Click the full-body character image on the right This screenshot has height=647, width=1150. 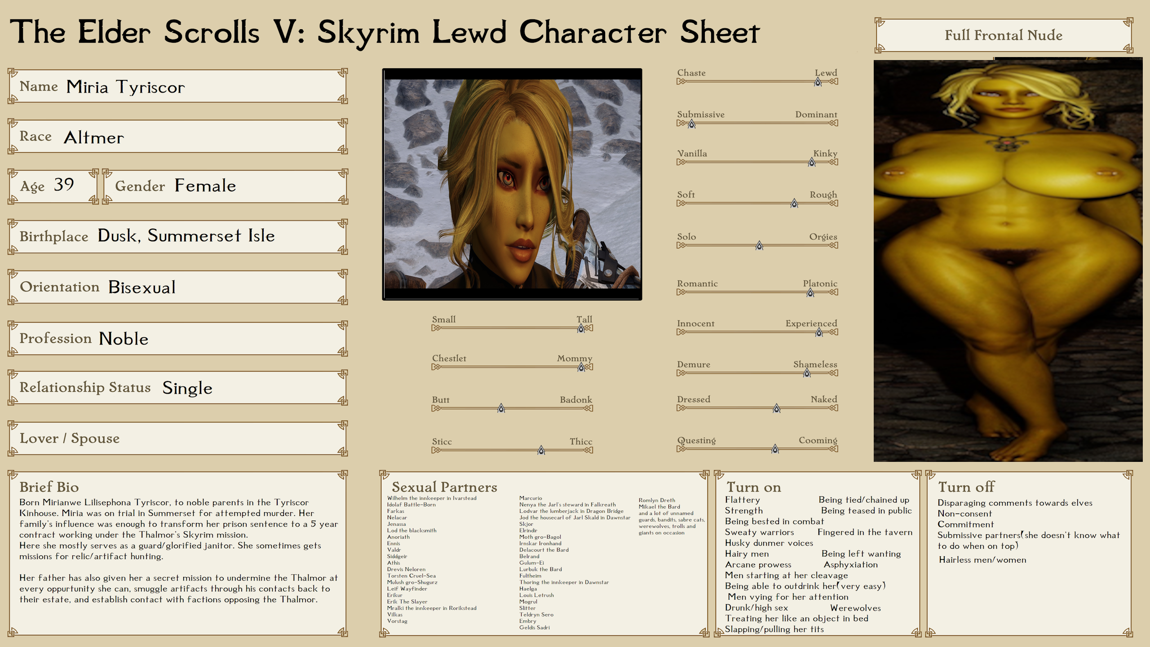(1008, 260)
